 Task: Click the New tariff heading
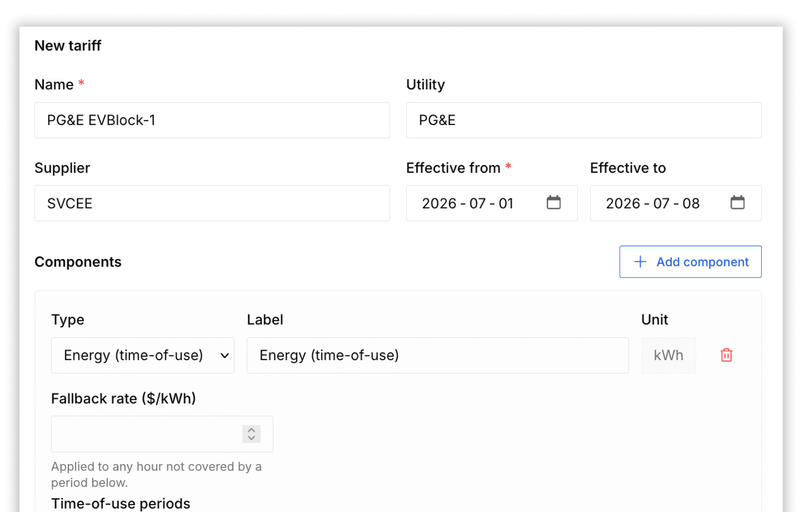click(68, 46)
